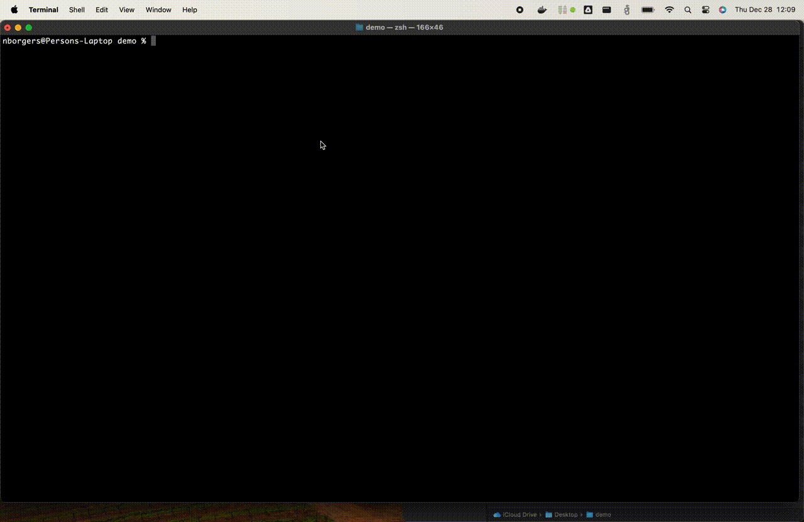
Task: Click the terminal cursor block
Action: [x=153, y=41]
